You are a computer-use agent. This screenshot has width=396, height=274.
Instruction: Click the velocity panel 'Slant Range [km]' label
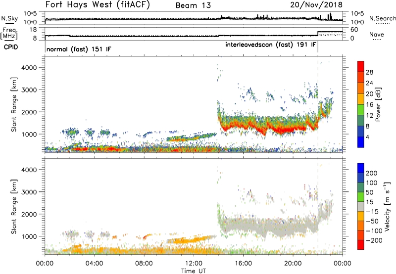[x=14, y=206]
